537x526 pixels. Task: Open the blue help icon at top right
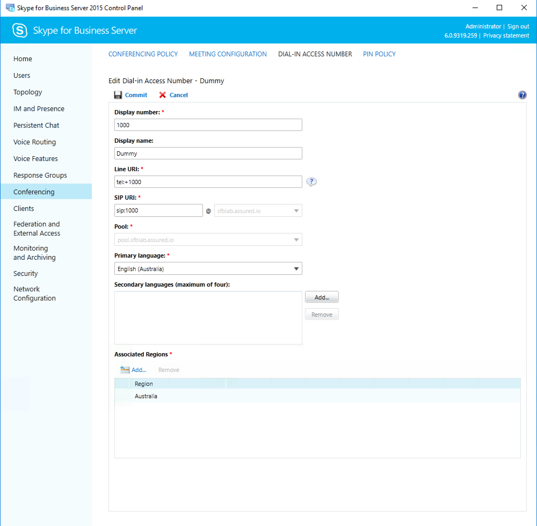522,95
